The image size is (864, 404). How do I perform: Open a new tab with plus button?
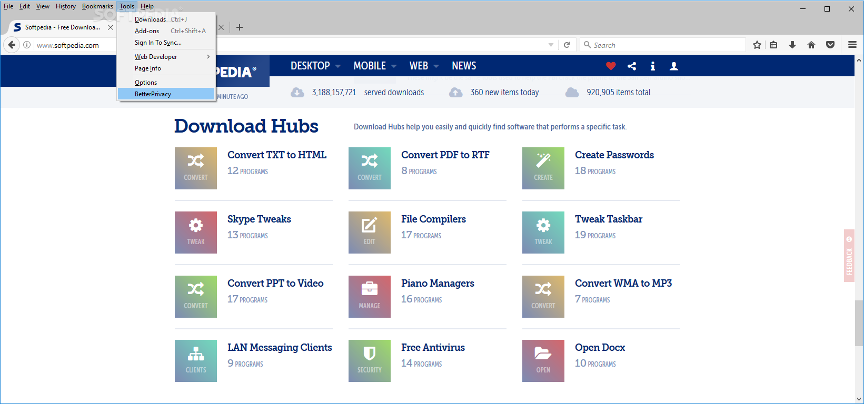240,27
